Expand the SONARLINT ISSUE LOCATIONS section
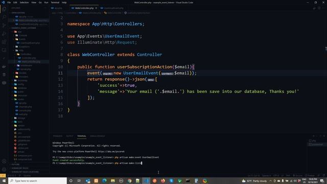Viewport: 327px width, 184px height. pyautogui.click(x=25, y=172)
